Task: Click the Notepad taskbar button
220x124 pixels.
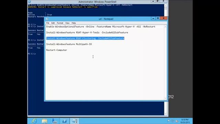Action: (75, 121)
